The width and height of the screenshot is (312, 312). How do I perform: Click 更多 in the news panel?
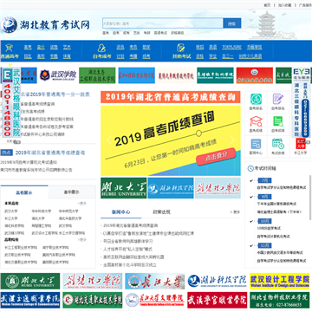(236, 212)
